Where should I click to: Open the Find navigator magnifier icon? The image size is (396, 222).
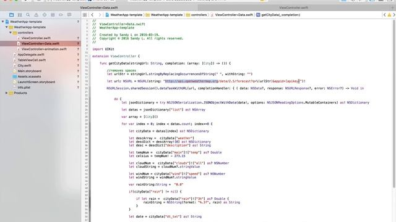(28, 15)
